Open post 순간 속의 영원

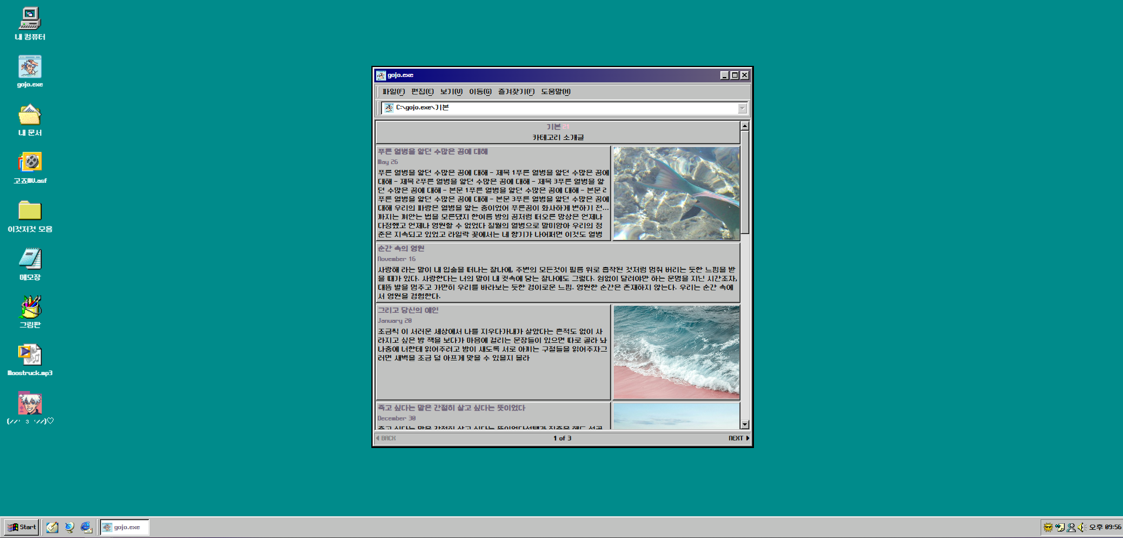click(x=401, y=249)
